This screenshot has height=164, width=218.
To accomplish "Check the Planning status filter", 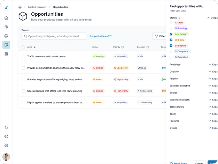I will 171,28.
